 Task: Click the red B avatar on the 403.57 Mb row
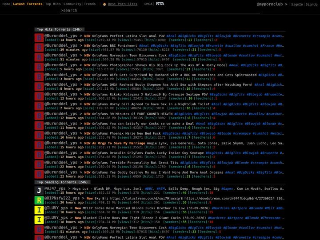pyautogui.click(x=39, y=48)
